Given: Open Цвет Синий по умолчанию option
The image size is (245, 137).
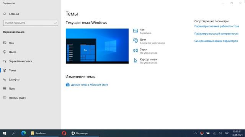Looking at the screenshot, I should (x=149, y=41).
